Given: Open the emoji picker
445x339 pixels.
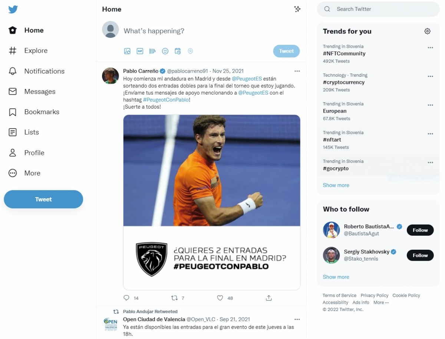Looking at the screenshot, I should tap(165, 51).
